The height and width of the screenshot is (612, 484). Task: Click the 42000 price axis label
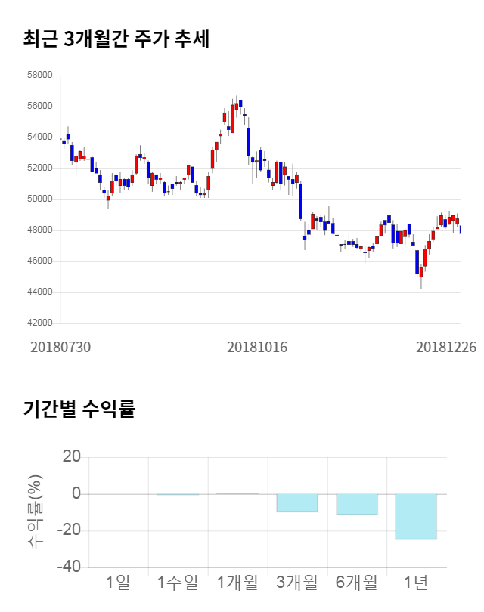coord(39,323)
